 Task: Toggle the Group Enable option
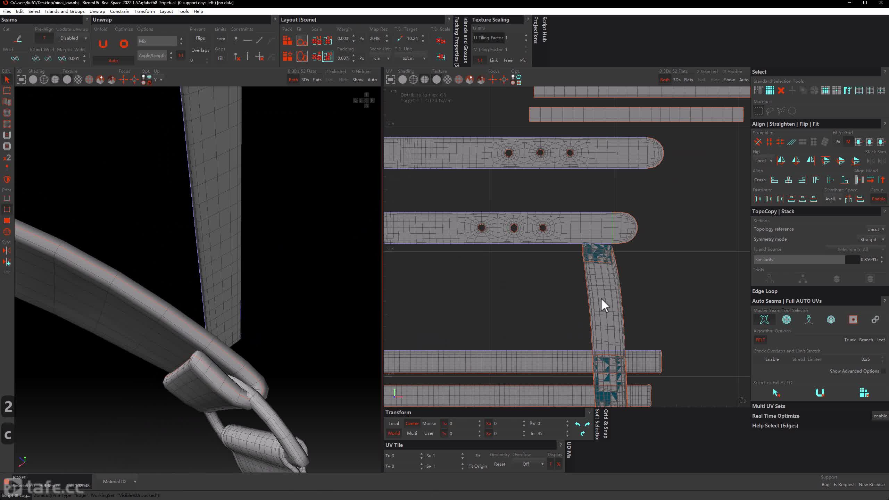pyautogui.click(x=879, y=199)
